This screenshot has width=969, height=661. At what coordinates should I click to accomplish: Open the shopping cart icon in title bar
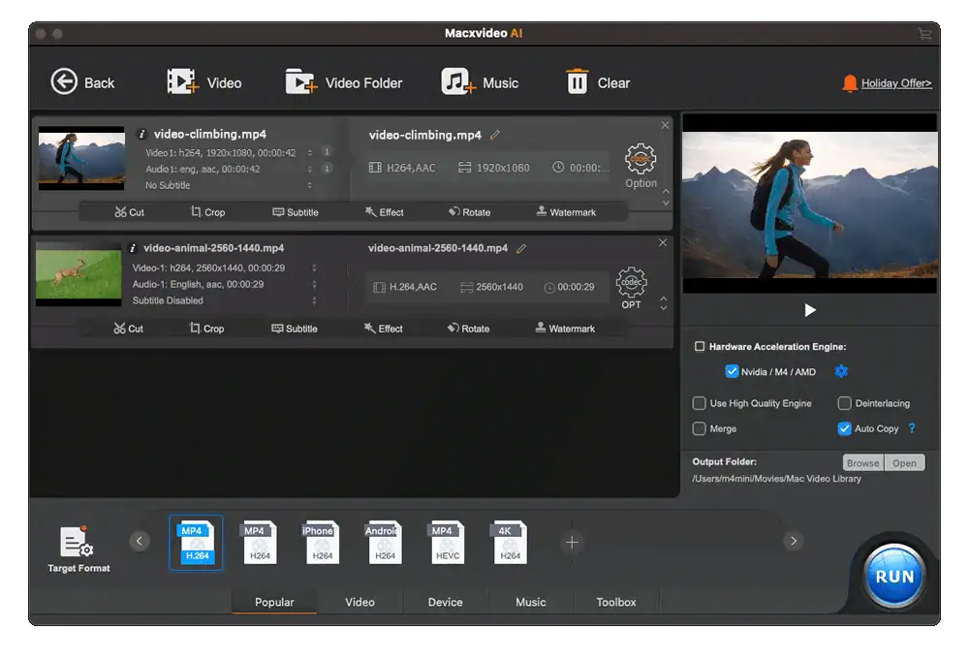click(x=924, y=33)
